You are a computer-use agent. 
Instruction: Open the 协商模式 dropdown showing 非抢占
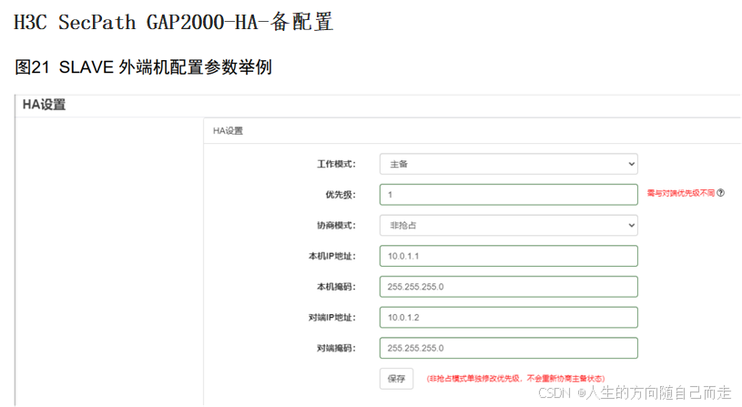[509, 225]
